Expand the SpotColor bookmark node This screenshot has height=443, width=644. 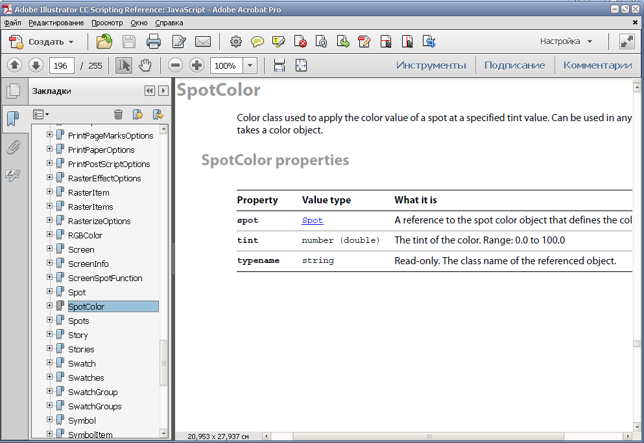click(x=49, y=306)
